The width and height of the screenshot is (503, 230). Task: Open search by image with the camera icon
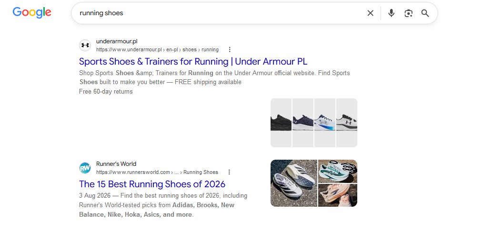tap(408, 13)
